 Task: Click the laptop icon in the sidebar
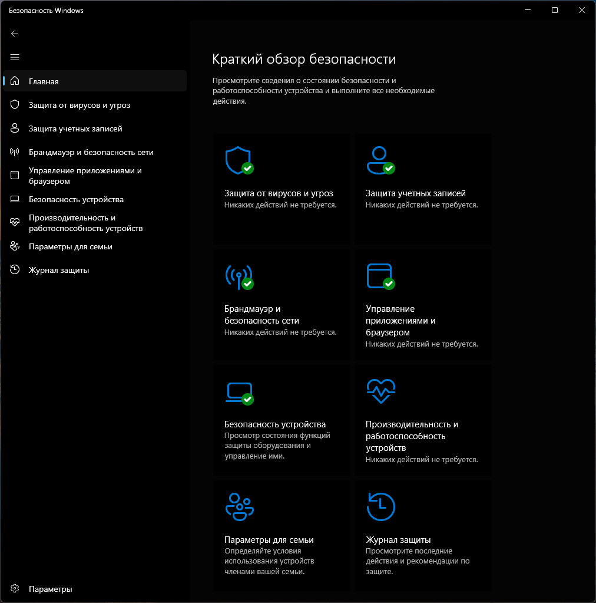[x=15, y=199]
